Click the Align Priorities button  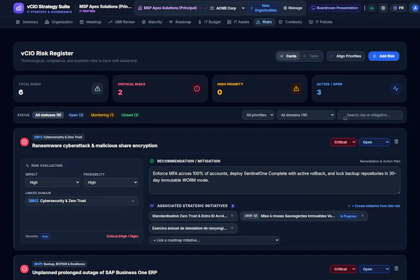coord(345,56)
